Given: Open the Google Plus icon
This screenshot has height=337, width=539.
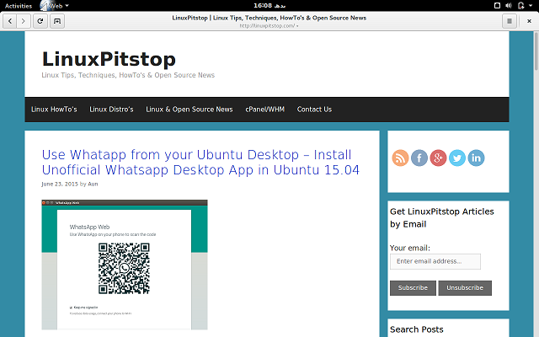Looking at the screenshot, I should pyautogui.click(x=438, y=158).
